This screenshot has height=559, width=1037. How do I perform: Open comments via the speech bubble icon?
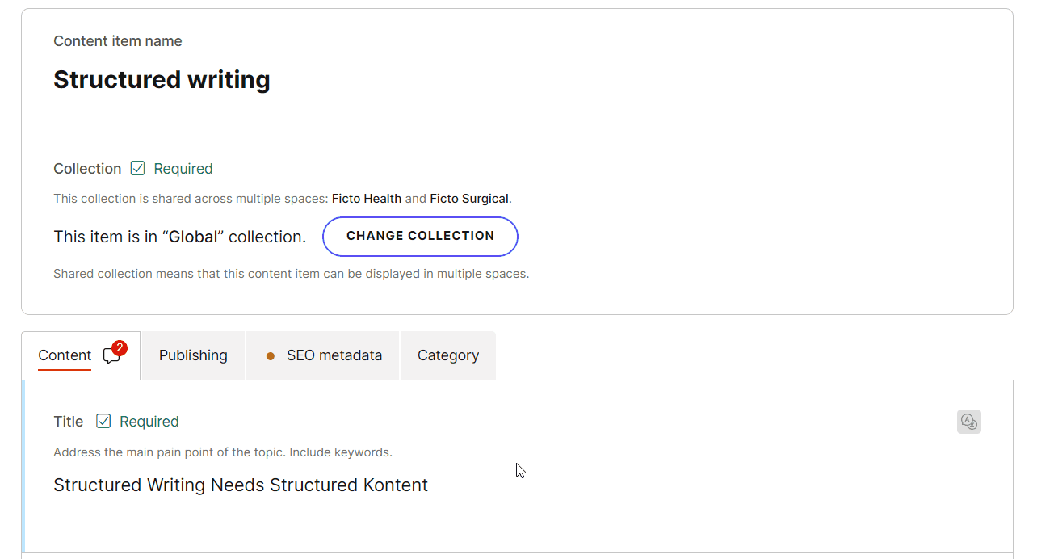111,357
